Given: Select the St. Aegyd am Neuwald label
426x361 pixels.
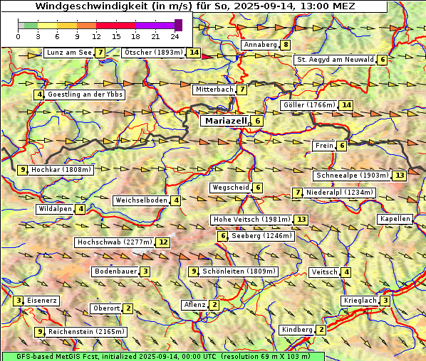Looking at the screenshot, I should [336, 60].
